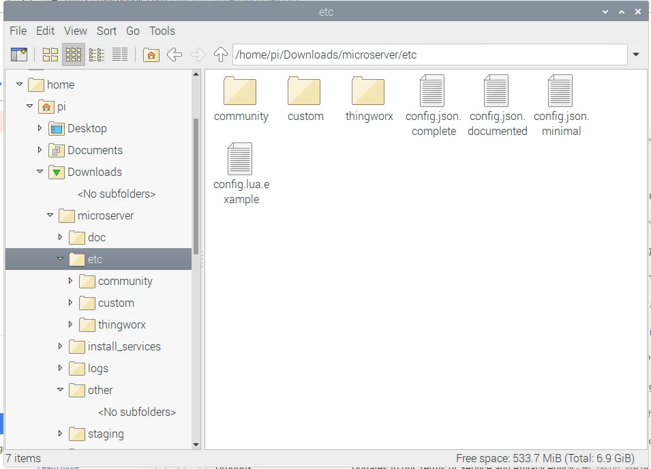Expand the install_services tree node
This screenshot has height=469, width=651.
[x=60, y=346]
